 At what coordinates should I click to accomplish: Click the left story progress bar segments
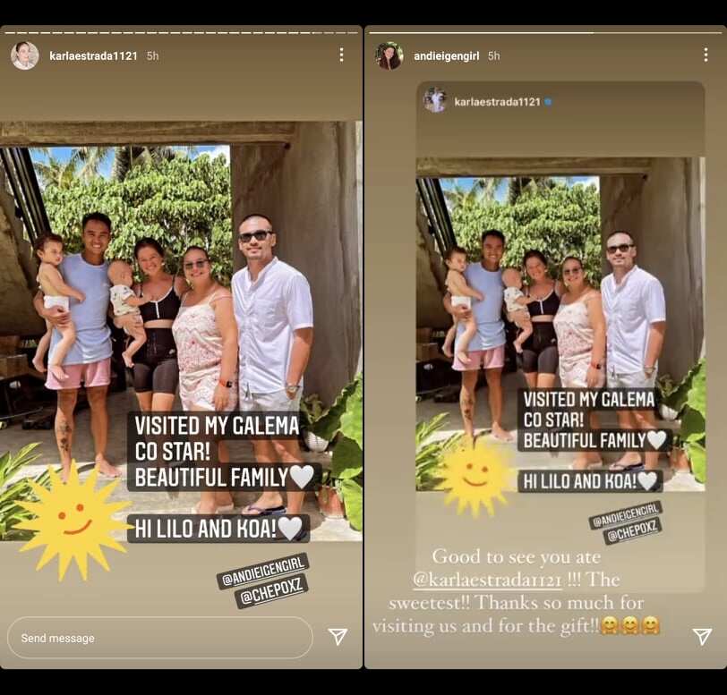coord(181,33)
